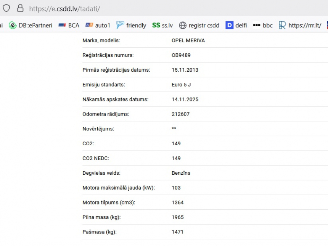Select the value Euro 5 J
This screenshot has width=328, height=246.
point(181,85)
